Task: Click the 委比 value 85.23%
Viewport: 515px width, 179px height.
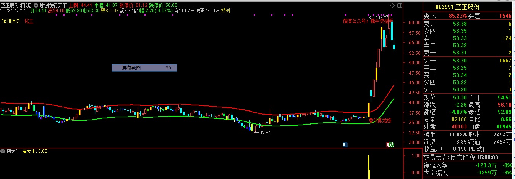Action: click(458, 16)
